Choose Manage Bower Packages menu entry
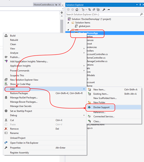The image size is (144, 162). coord(24,102)
